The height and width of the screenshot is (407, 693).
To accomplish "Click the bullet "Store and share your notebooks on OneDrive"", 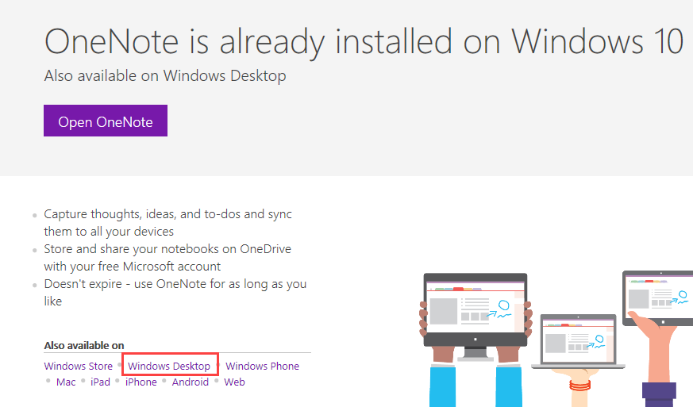I will click(x=167, y=258).
